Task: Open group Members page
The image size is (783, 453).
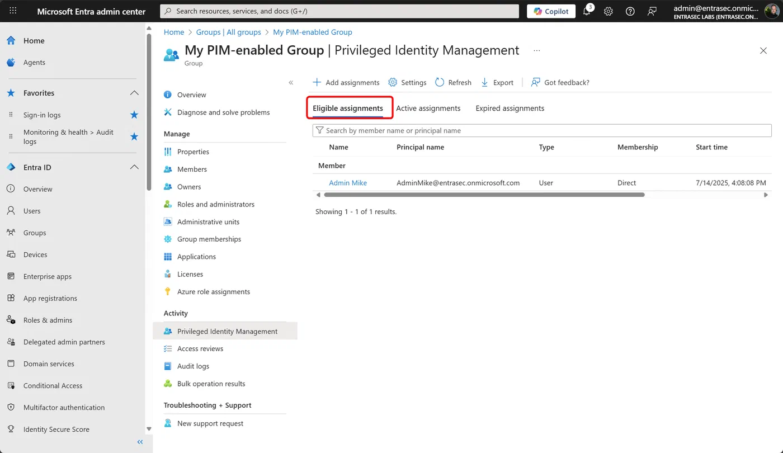Action: (x=192, y=169)
